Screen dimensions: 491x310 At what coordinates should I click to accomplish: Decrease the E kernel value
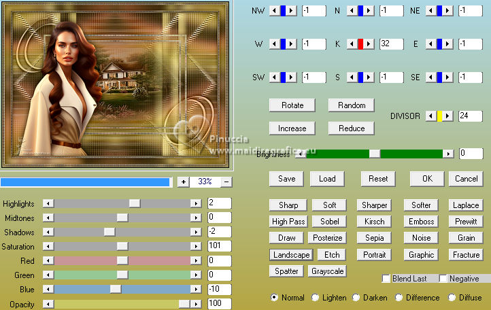pyautogui.click(x=431, y=44)
